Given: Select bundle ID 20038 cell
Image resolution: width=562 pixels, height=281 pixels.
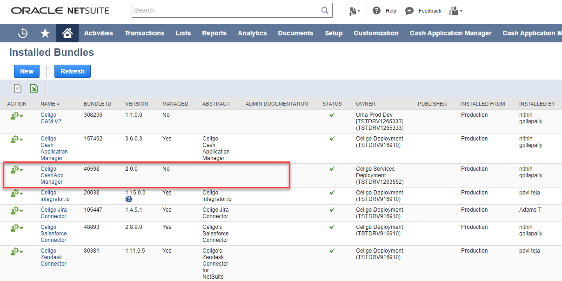Looking at the screenshot, I should (x=91, y=193).
